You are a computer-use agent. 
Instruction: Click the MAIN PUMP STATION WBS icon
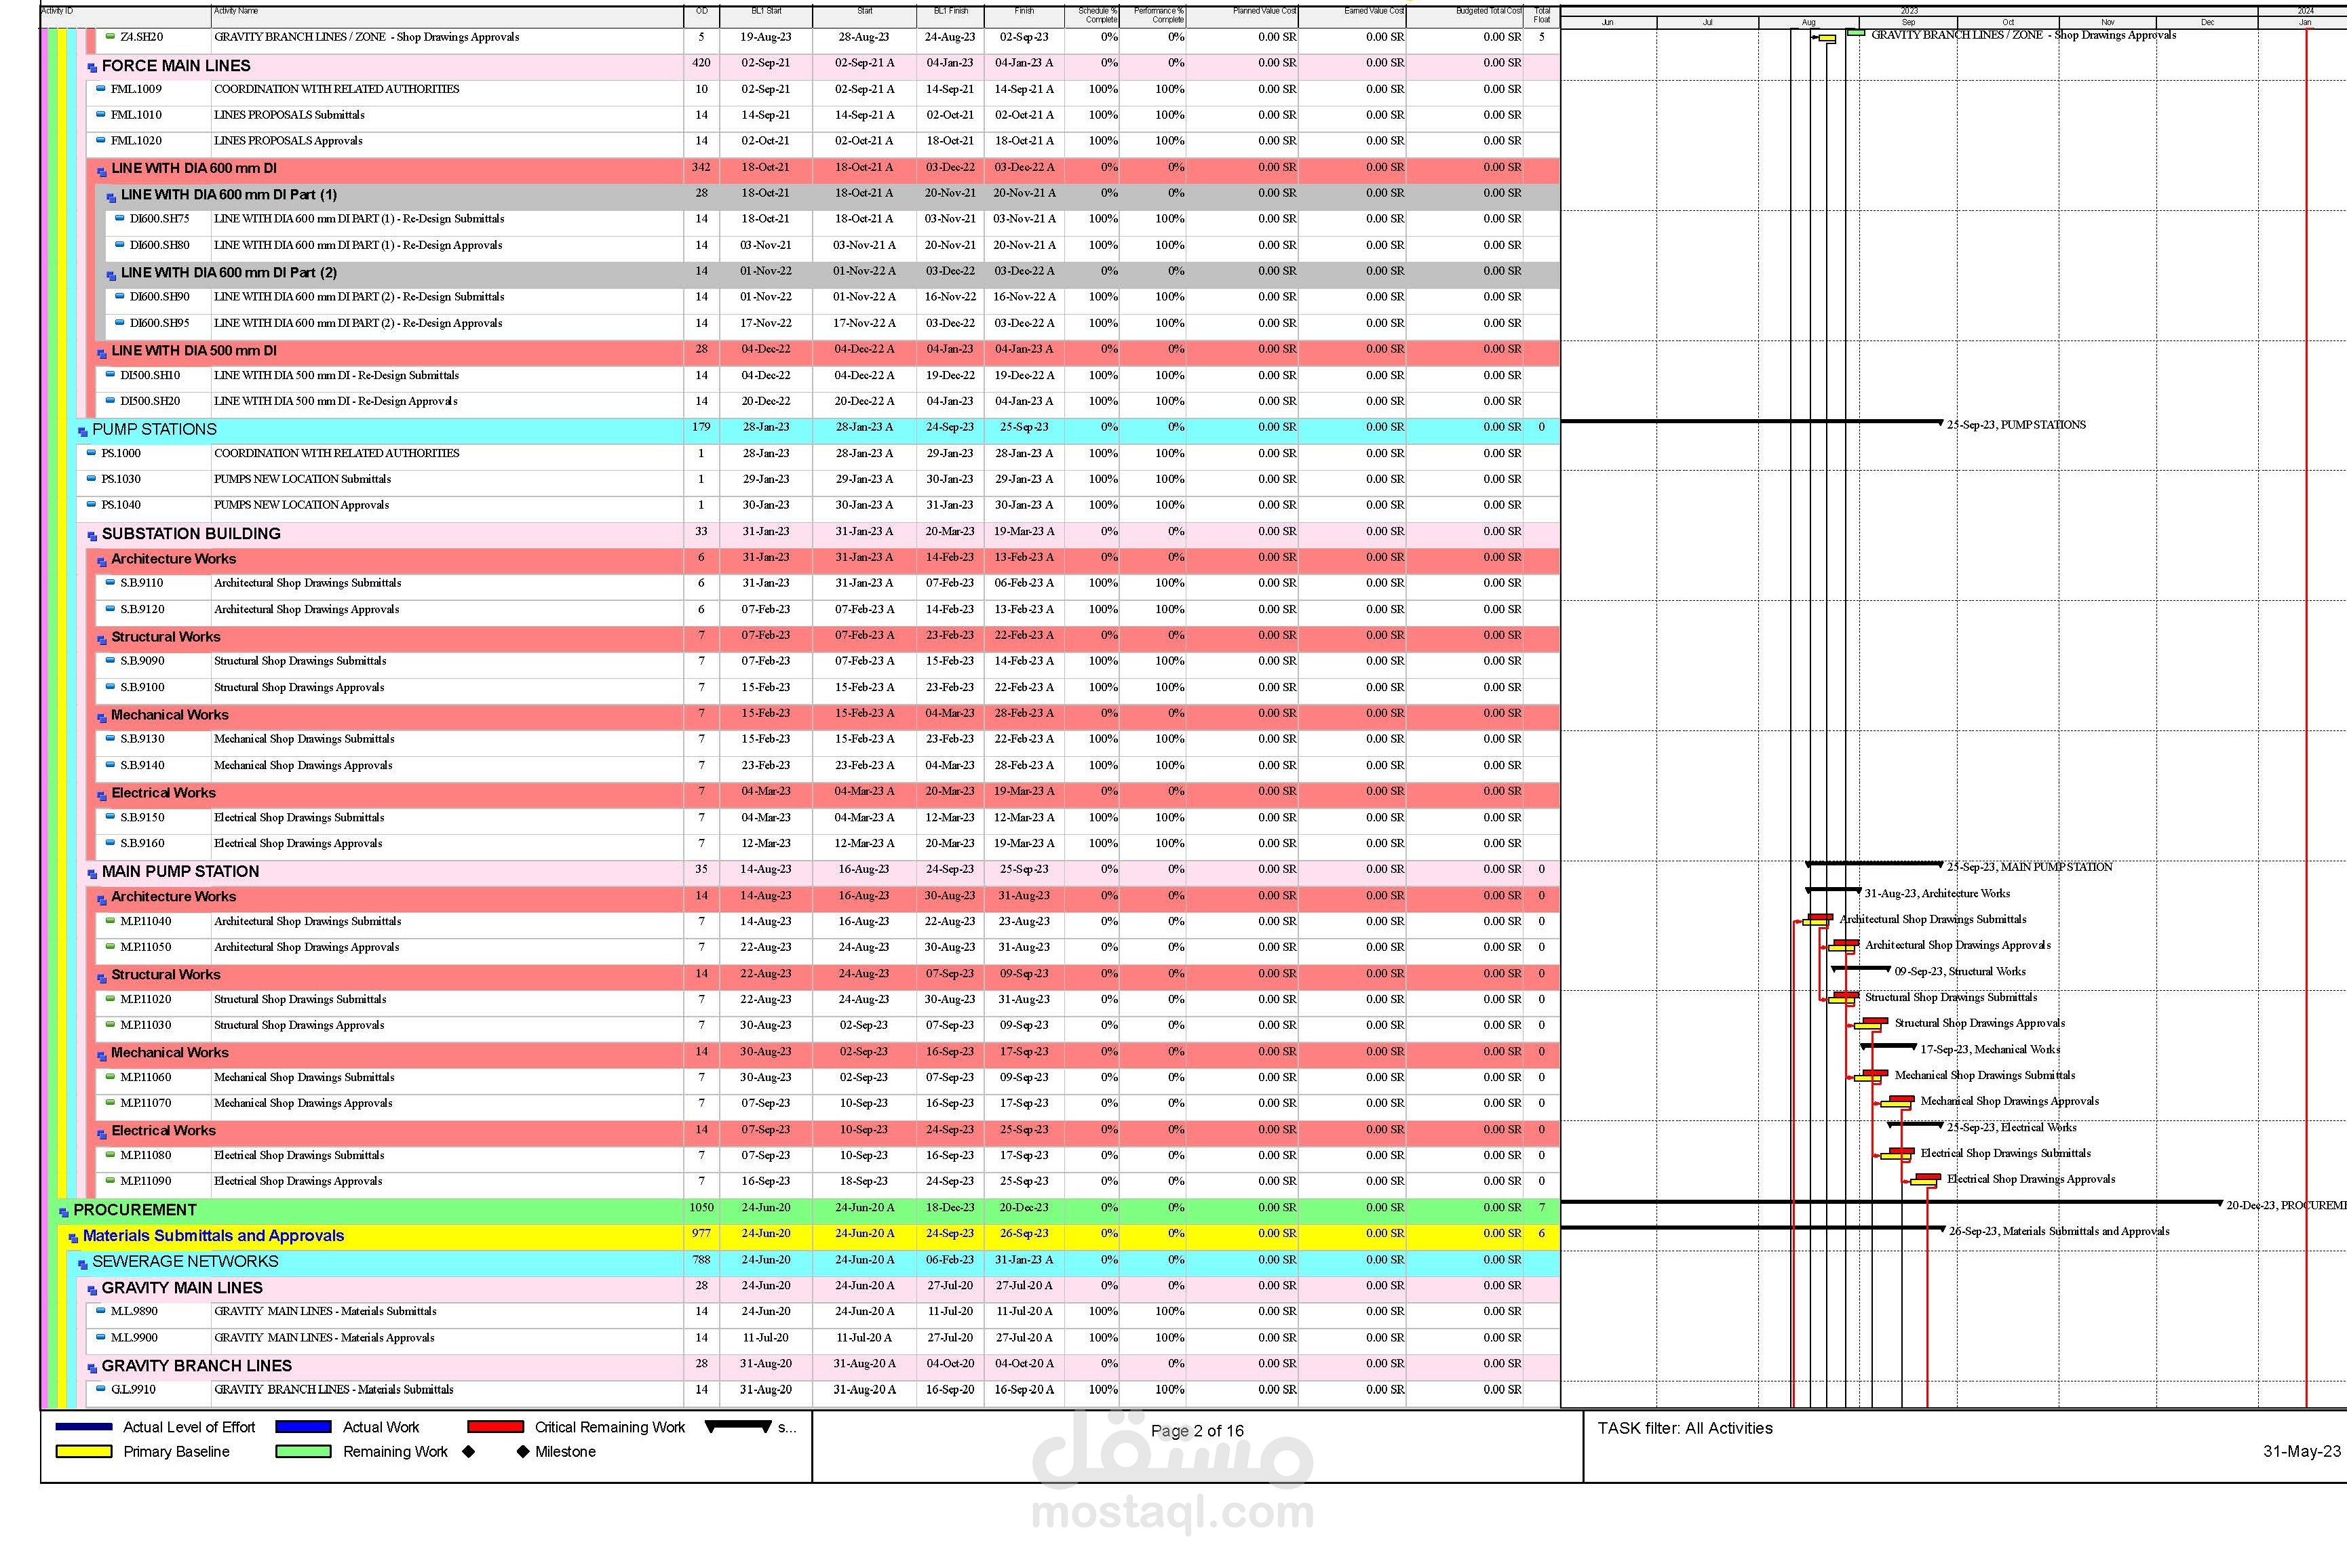click(x=92, y=874)
